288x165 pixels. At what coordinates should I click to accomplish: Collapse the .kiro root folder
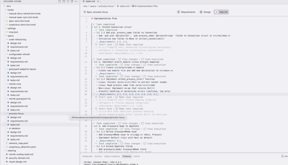pos(4,6)
